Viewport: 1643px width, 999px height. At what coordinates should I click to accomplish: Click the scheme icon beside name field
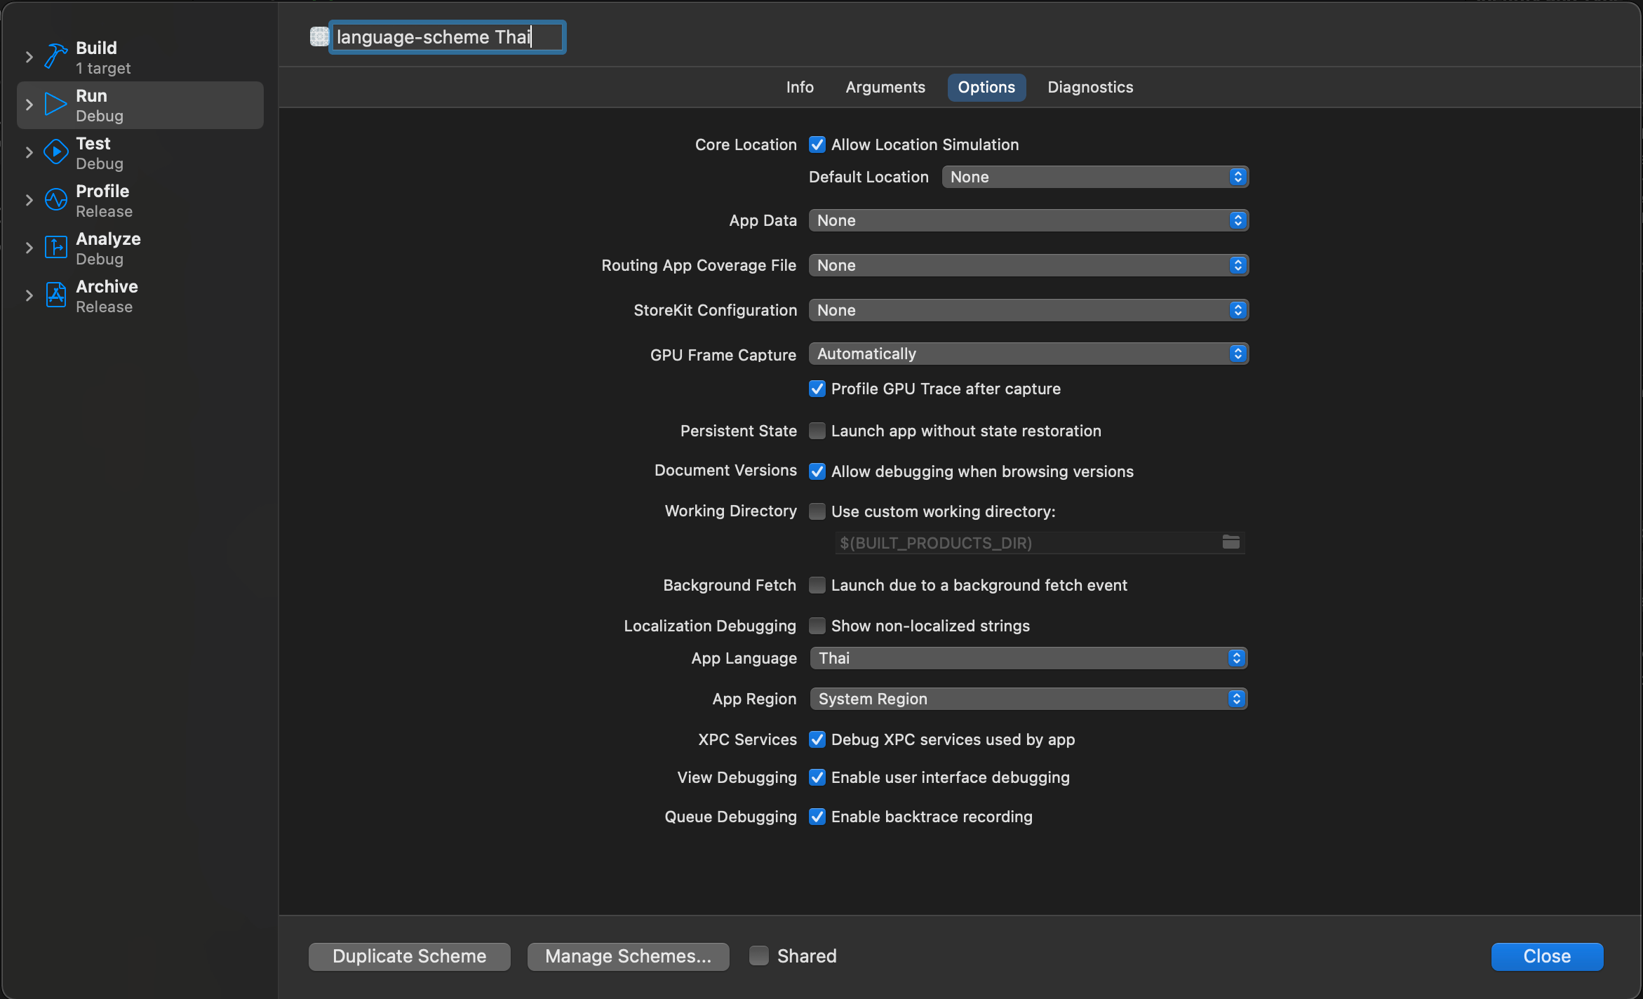[x=319, y=36]
